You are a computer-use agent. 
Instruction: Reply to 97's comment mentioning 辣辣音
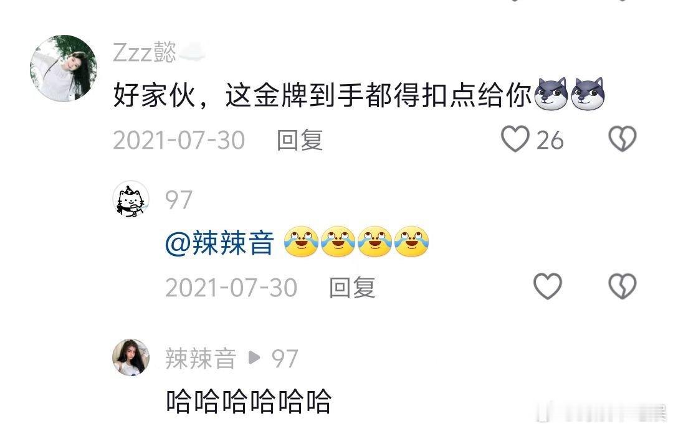tap(352, 288)
